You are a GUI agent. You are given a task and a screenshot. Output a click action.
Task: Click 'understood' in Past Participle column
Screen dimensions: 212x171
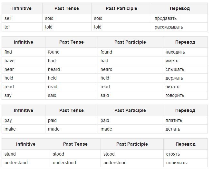[x=115, y=163]
